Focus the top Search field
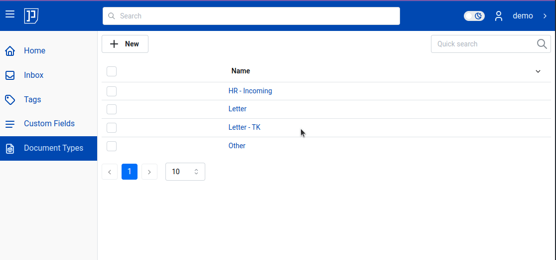The image size is (556, 260). 251,16
